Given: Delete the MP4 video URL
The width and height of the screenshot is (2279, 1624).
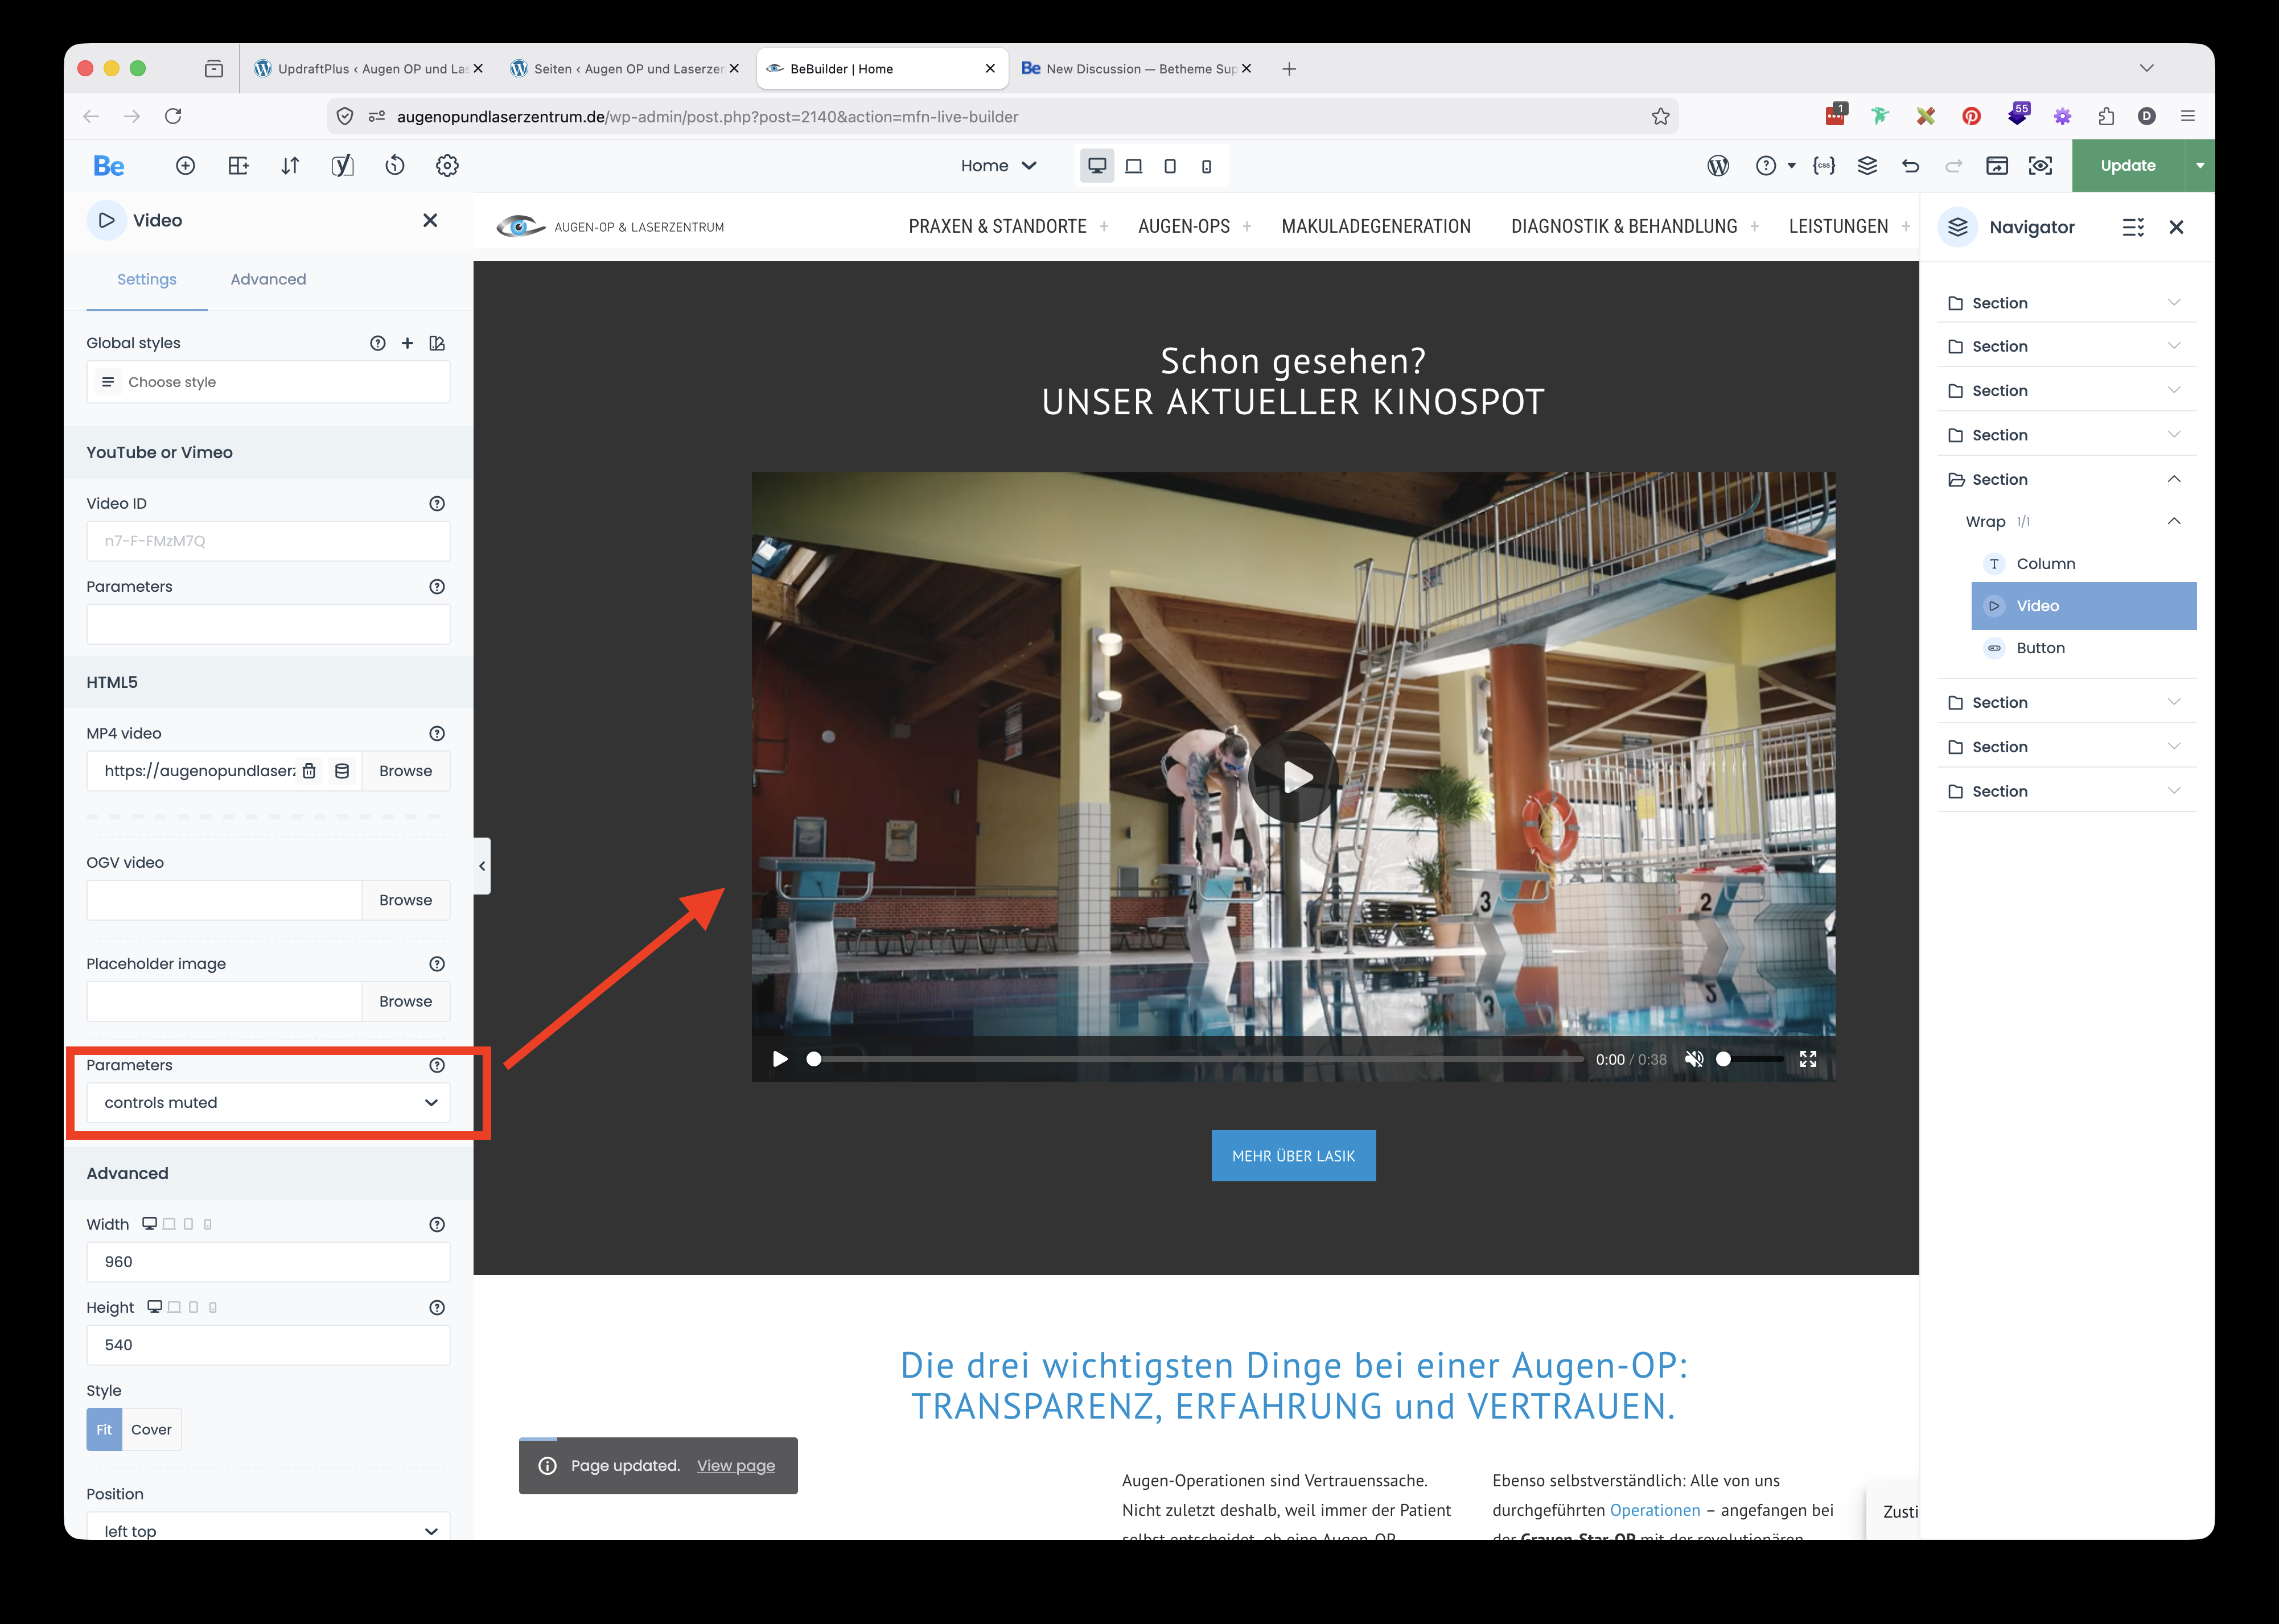Looking at the screenshot, I should point(309,771).
